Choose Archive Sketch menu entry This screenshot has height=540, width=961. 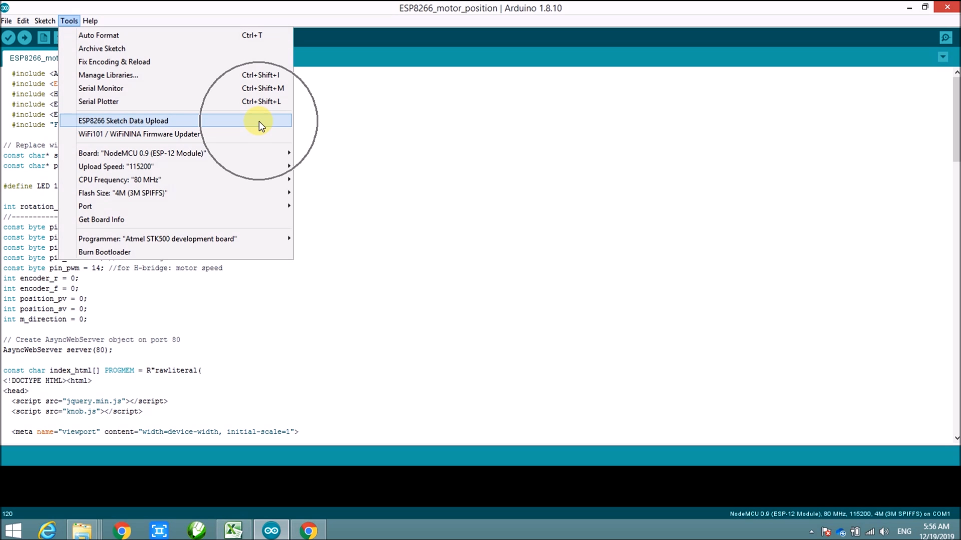pyautogui.click(x=176, y=48)
